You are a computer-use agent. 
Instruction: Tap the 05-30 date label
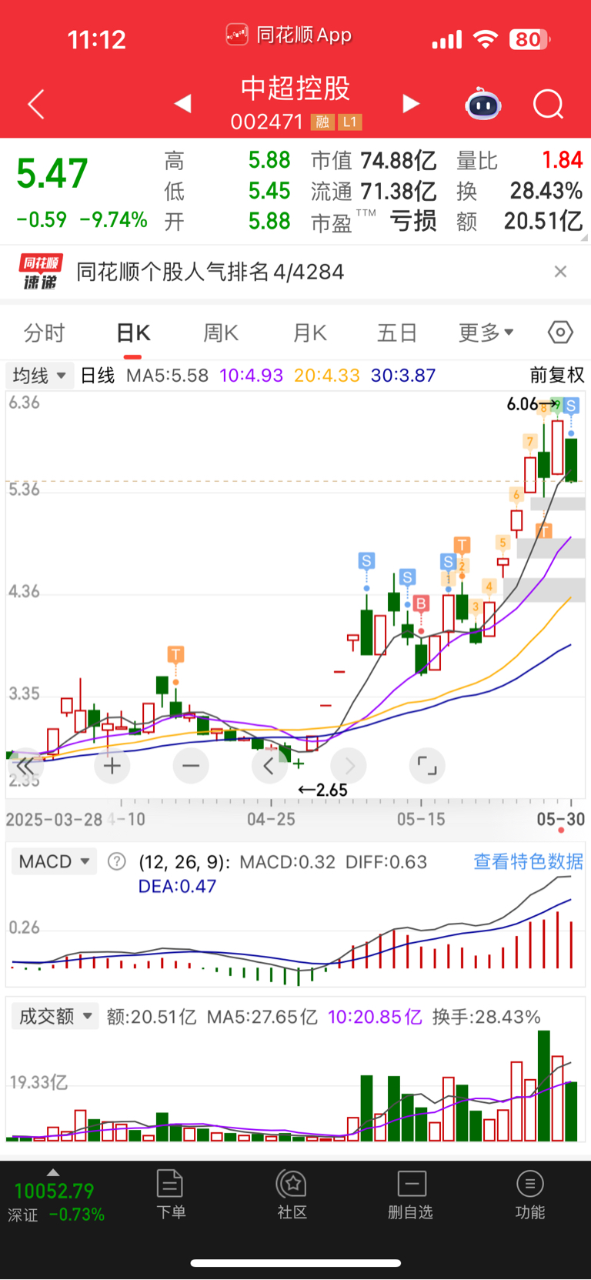(x=561, y=820)
